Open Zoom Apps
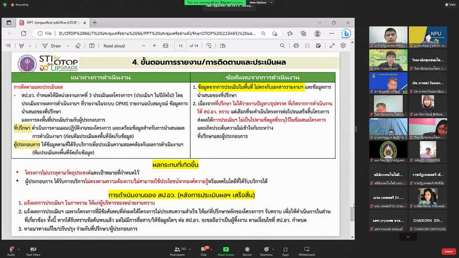The image size is (459, 258). 285,251
